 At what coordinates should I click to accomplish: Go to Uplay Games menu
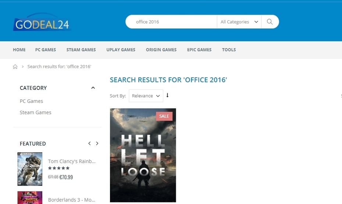pyautogui.click(x=121, y=50)
